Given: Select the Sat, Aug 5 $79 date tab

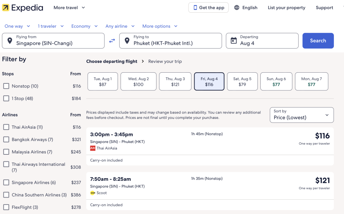Looking at the screenshot, I should [x=242, y=81].
